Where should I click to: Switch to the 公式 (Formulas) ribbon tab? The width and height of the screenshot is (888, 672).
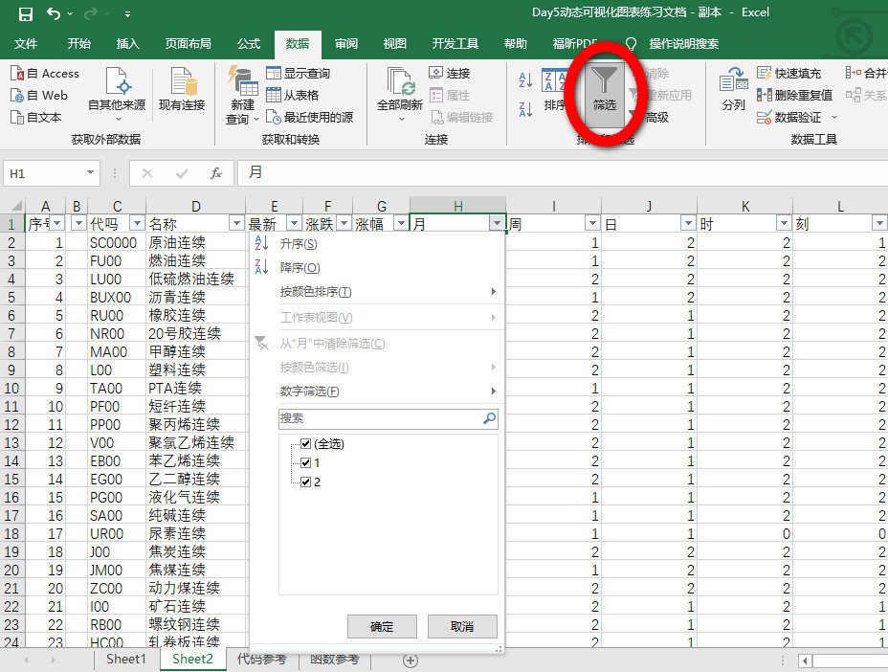click(249, 44)
